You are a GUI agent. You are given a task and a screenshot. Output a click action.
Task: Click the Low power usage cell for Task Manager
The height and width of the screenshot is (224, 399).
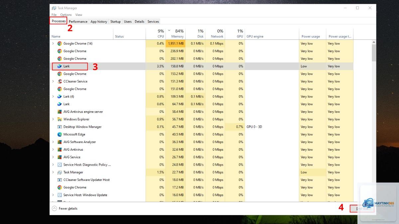[x=312, y=172]
